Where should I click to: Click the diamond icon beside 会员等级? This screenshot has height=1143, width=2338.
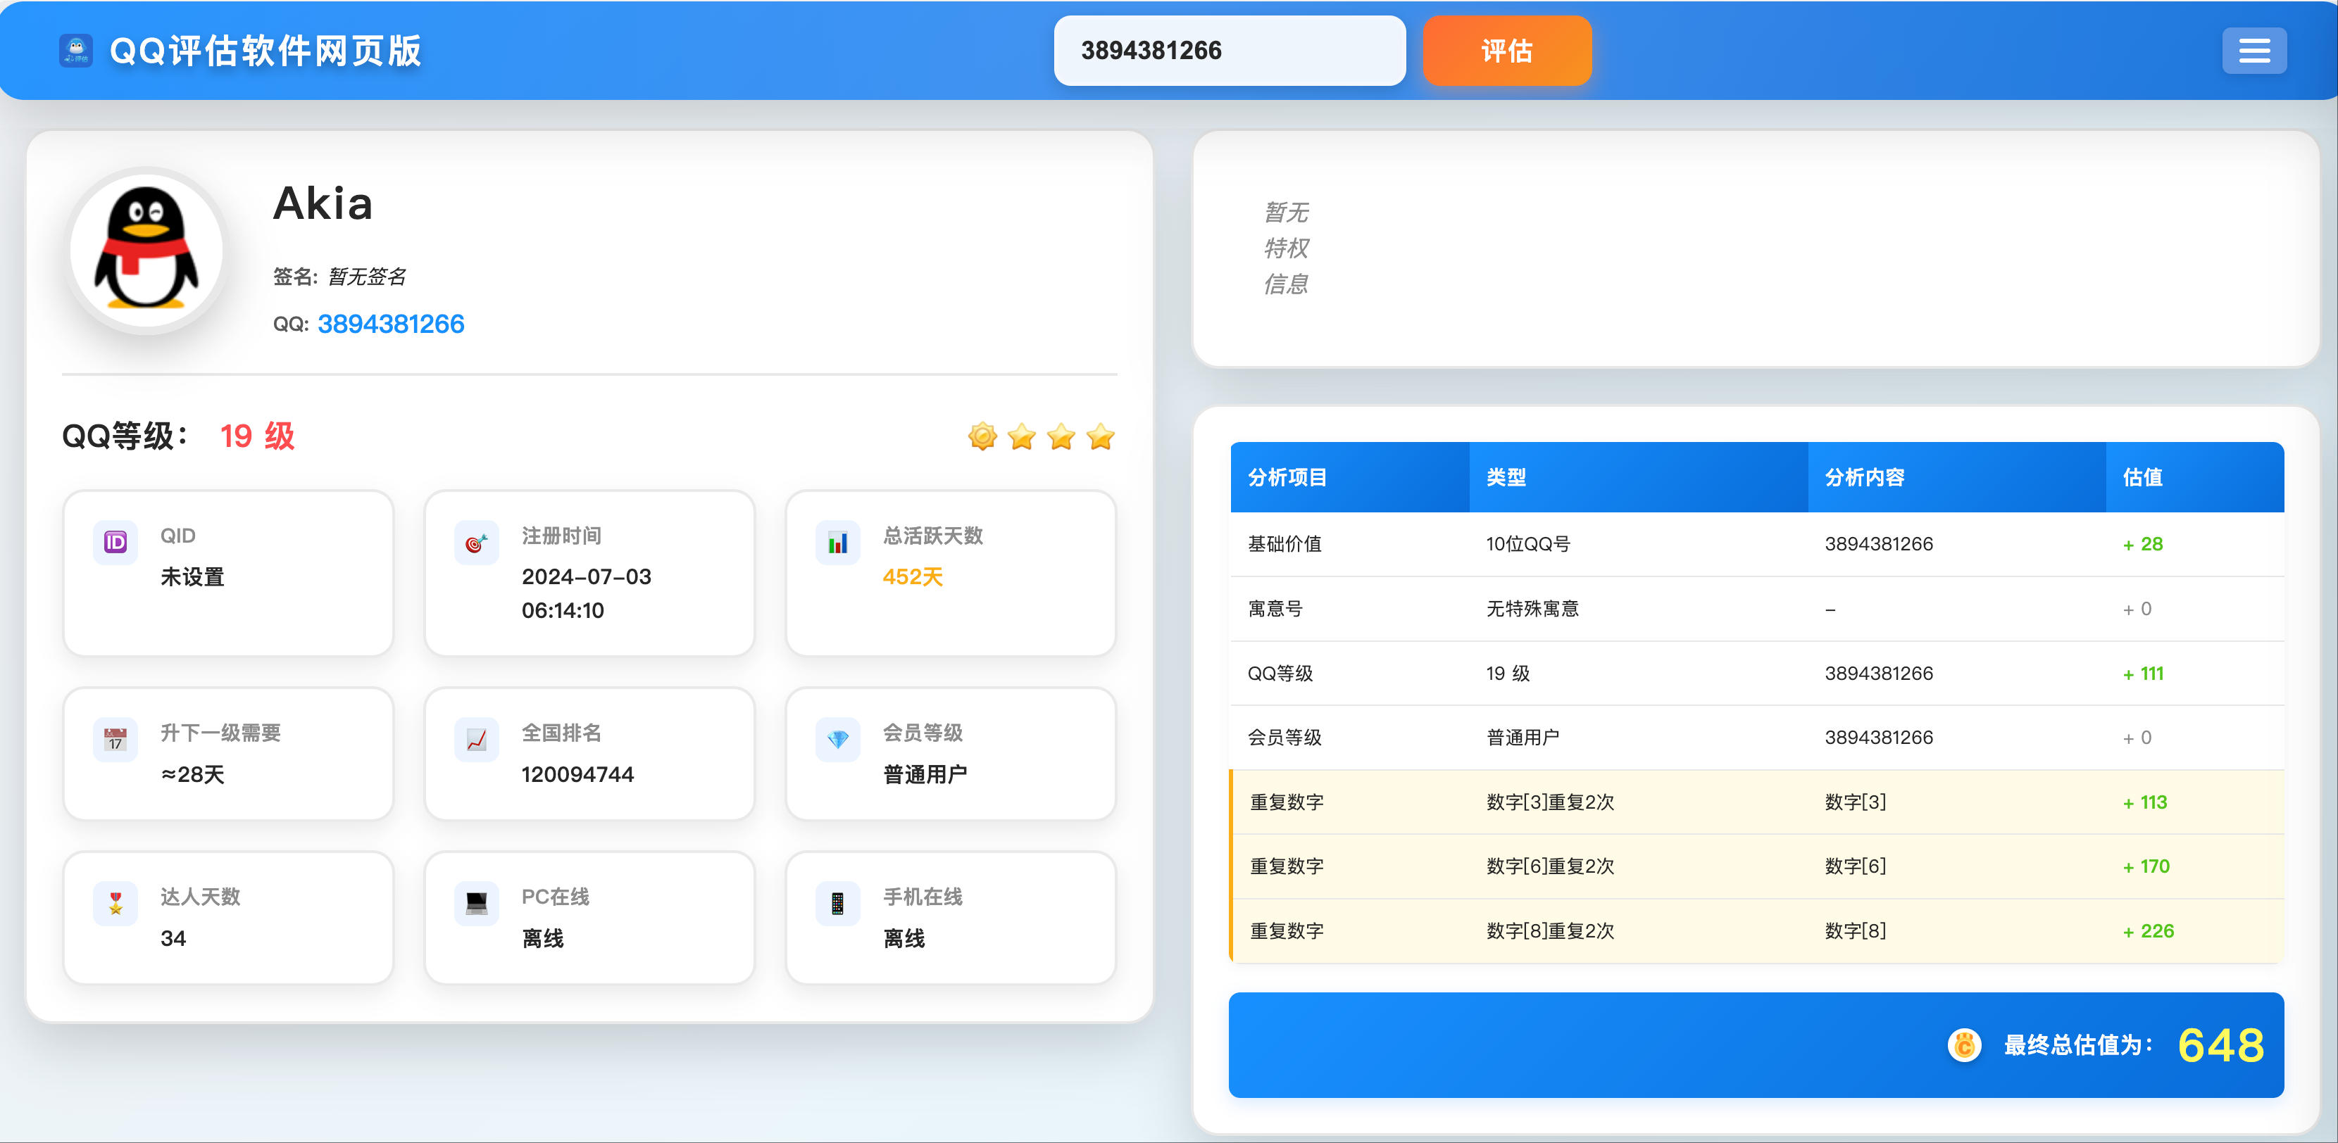tap(838, 739)
